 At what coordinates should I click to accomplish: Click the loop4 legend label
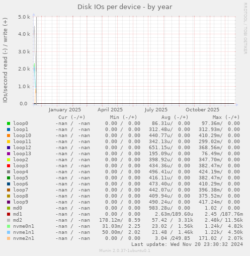(x=21, y=172)
